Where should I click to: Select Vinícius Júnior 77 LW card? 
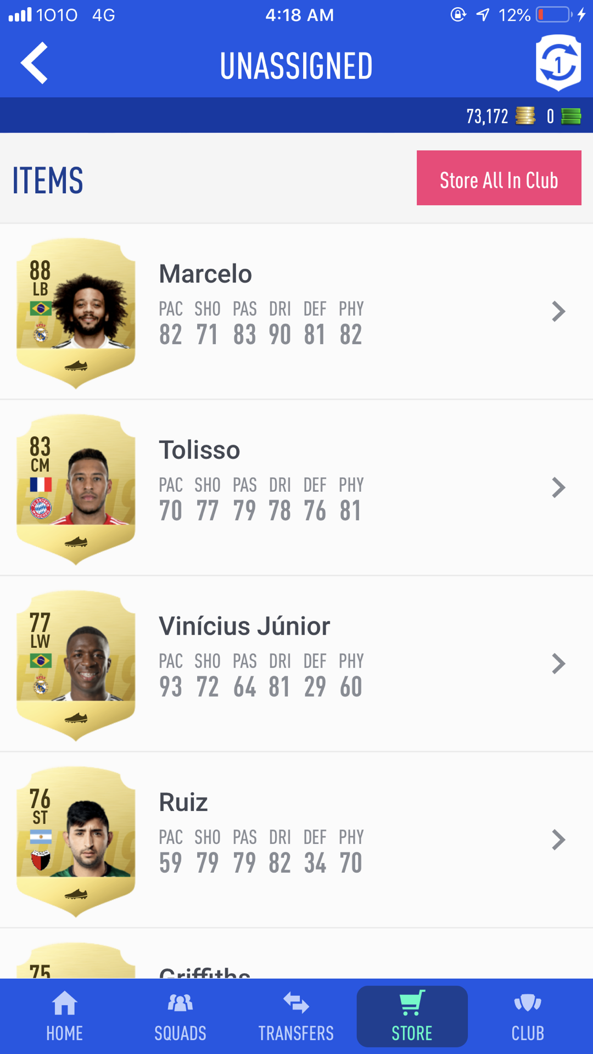[x=76, y=665]
